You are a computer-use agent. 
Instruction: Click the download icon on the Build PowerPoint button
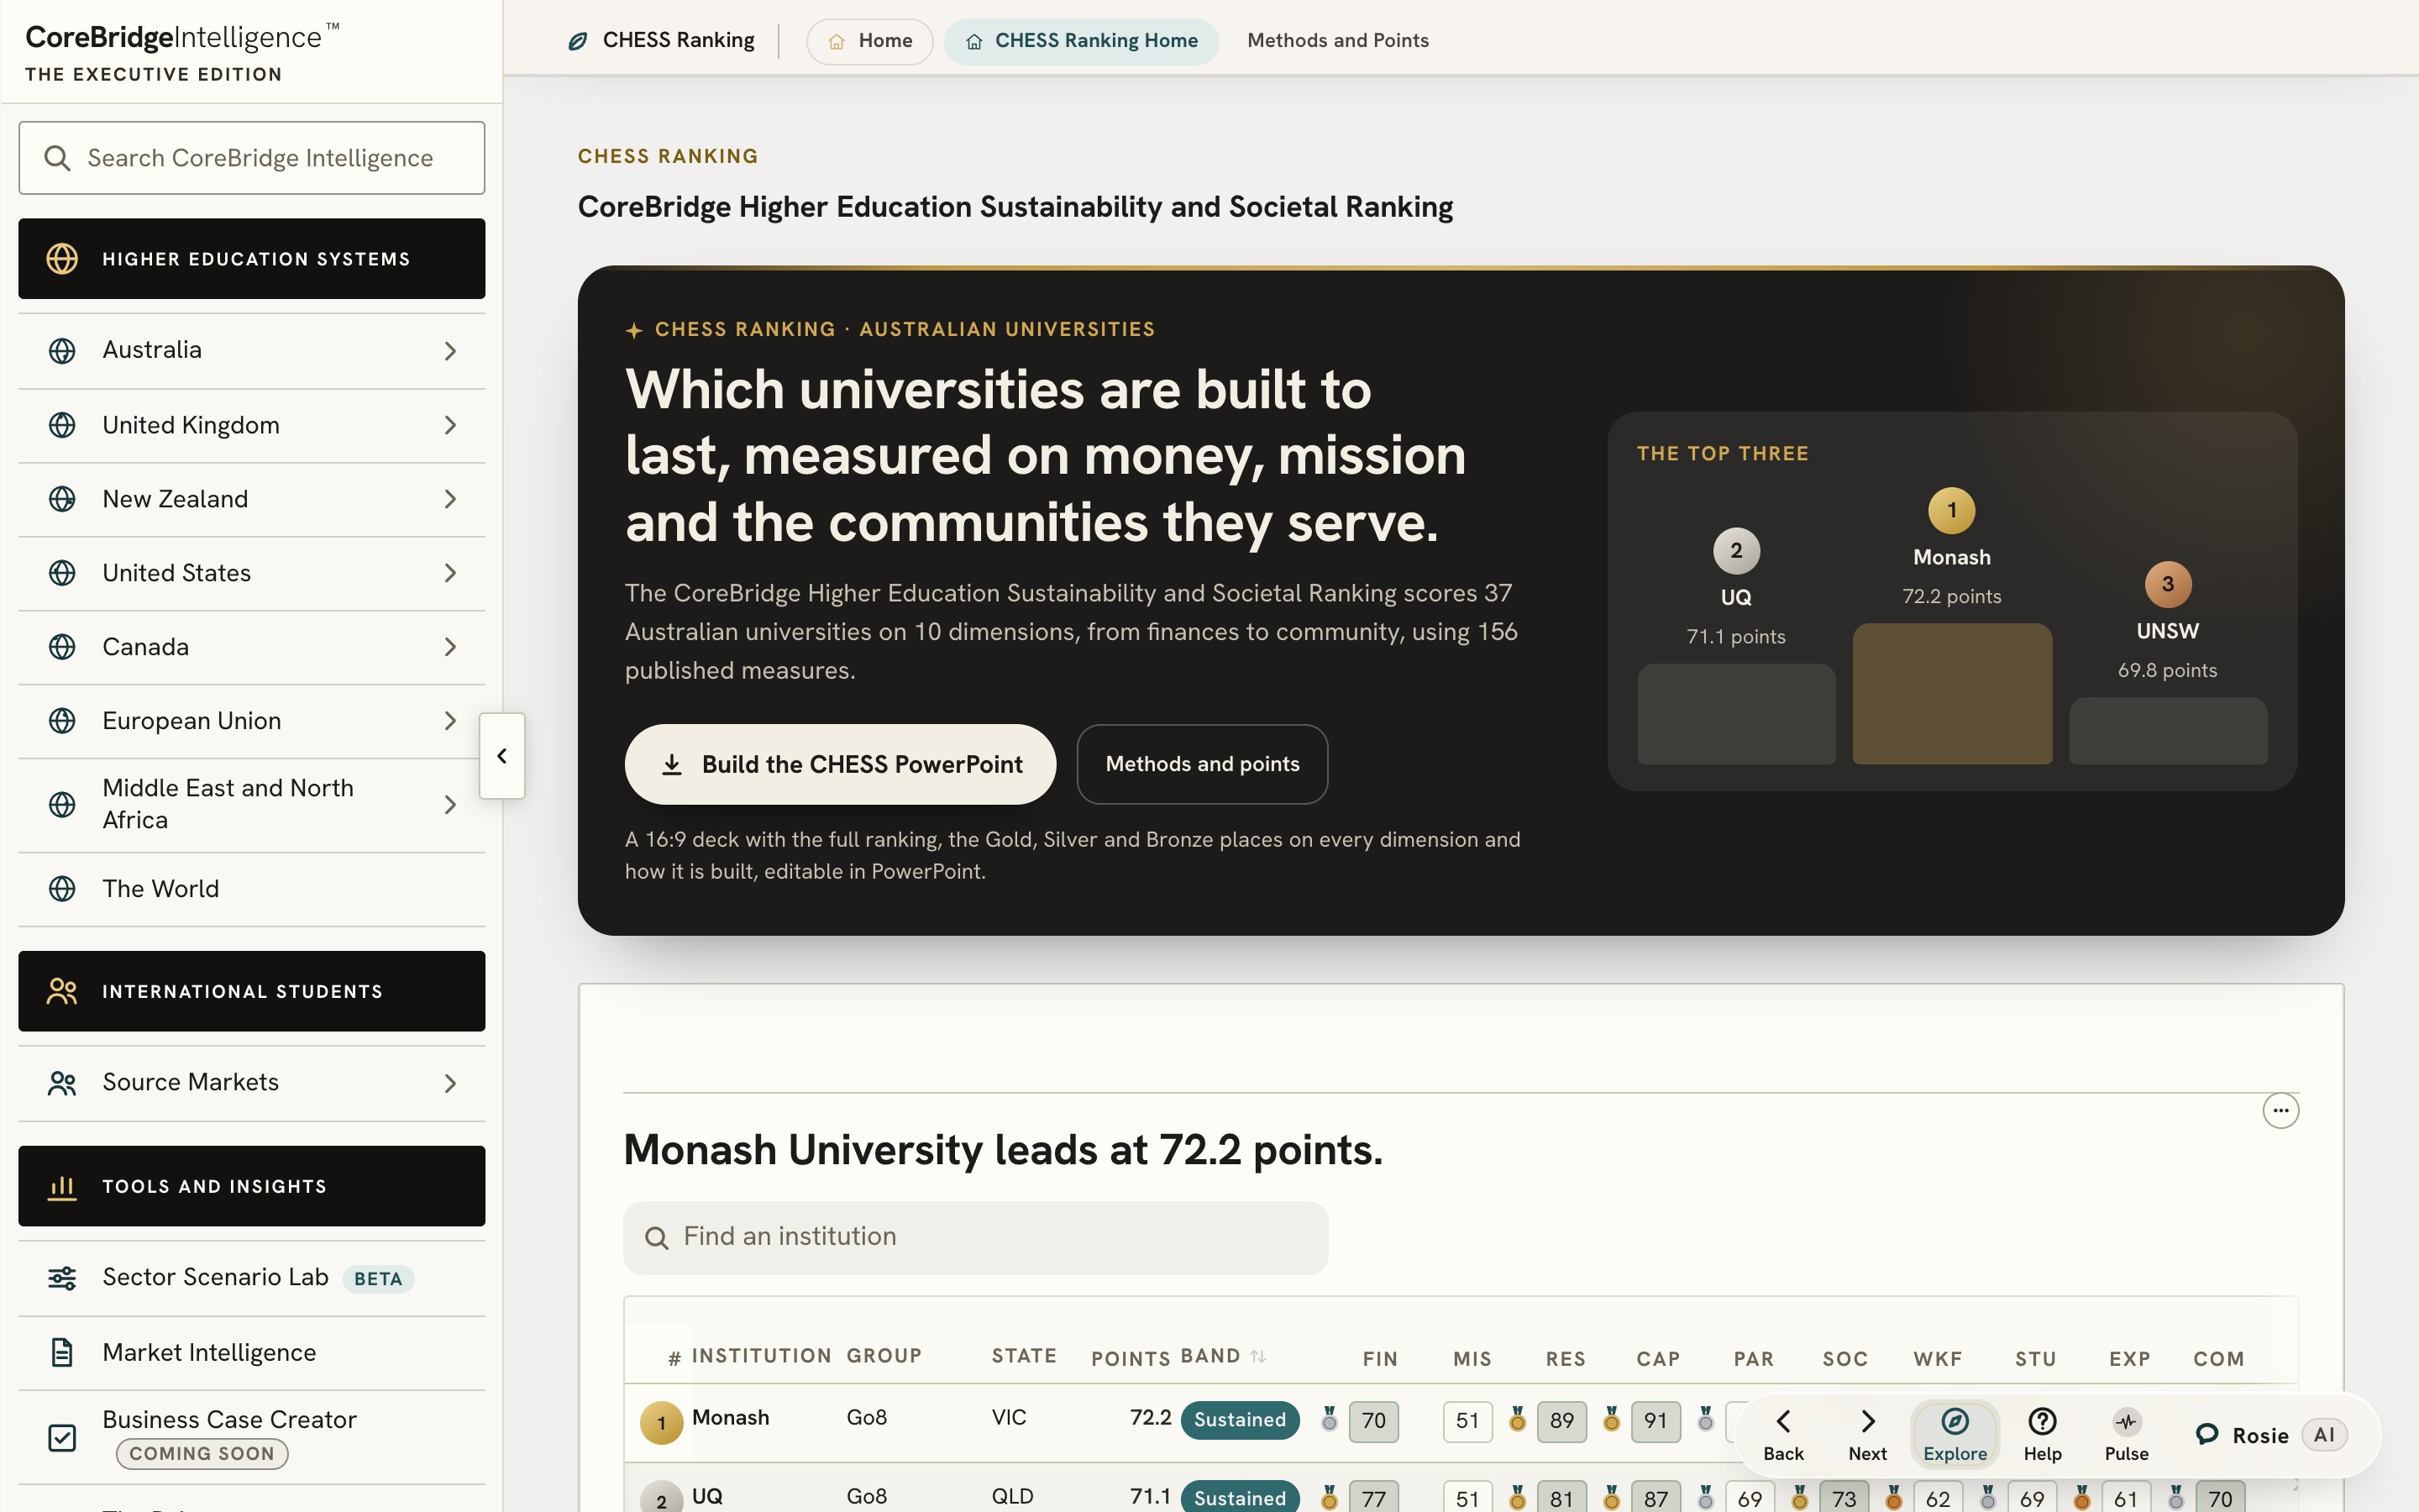[x=672, y=764]
